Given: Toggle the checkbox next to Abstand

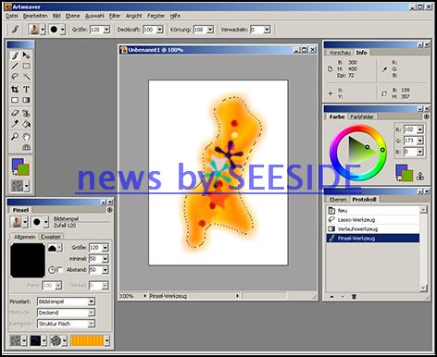Looking at the screenshot, I should click(x=60, y=270).
